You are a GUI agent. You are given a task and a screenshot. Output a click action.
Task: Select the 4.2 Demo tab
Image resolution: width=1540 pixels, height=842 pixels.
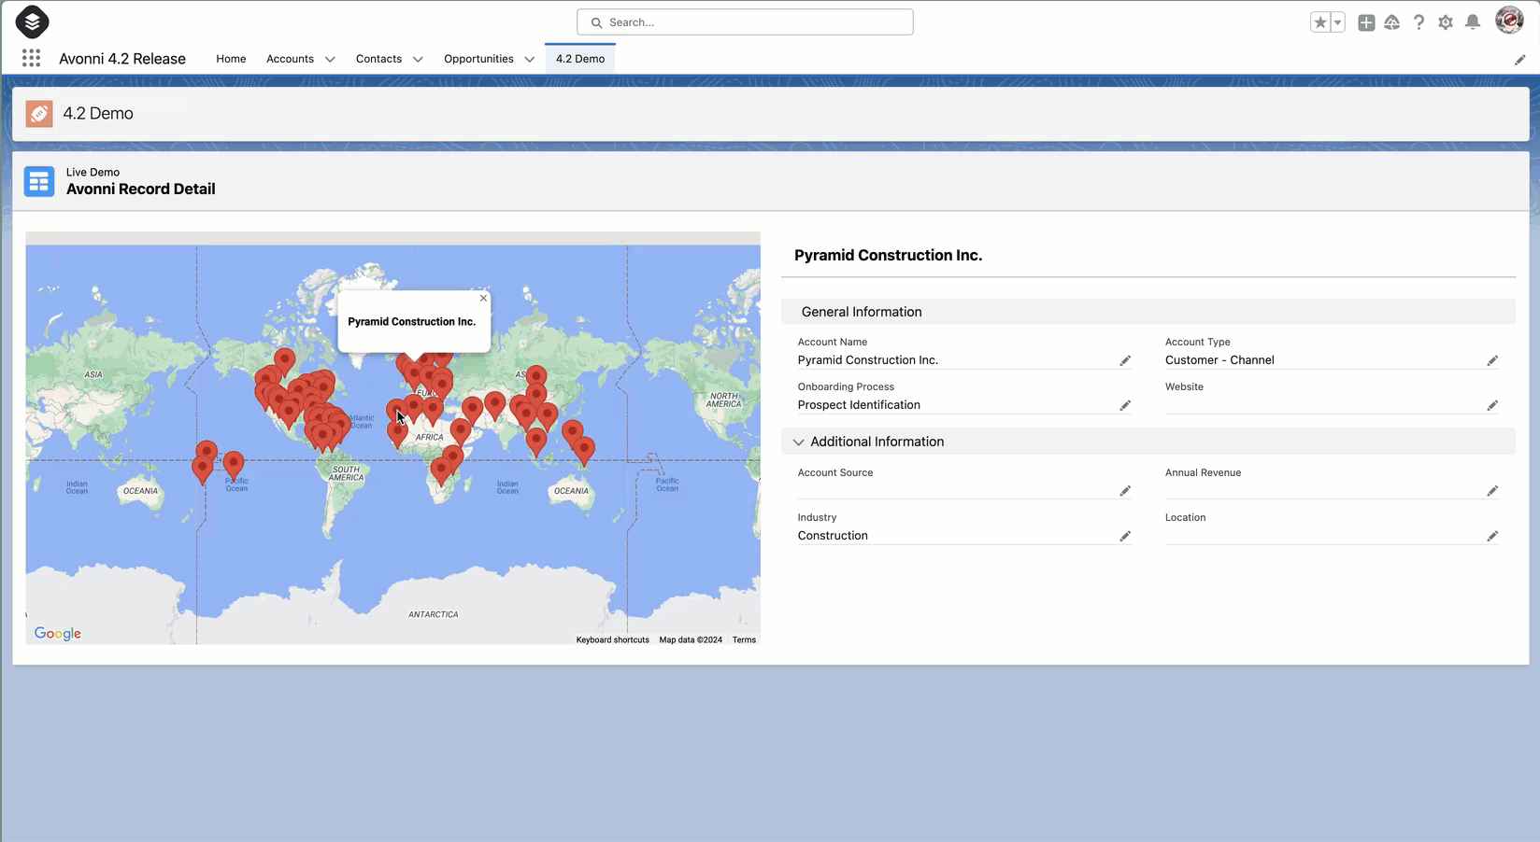(x=579, y=59)
